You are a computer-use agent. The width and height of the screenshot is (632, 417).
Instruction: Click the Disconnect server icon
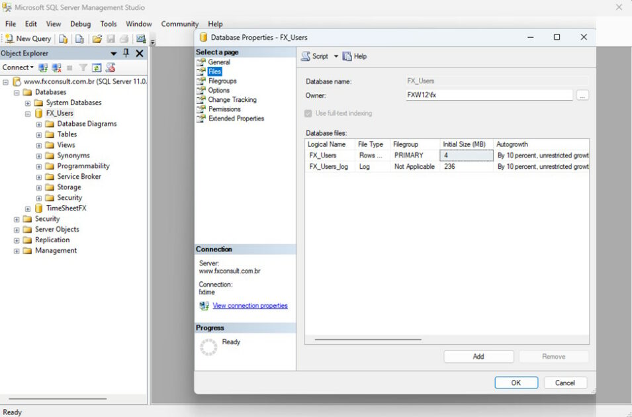tap(57, 68)
